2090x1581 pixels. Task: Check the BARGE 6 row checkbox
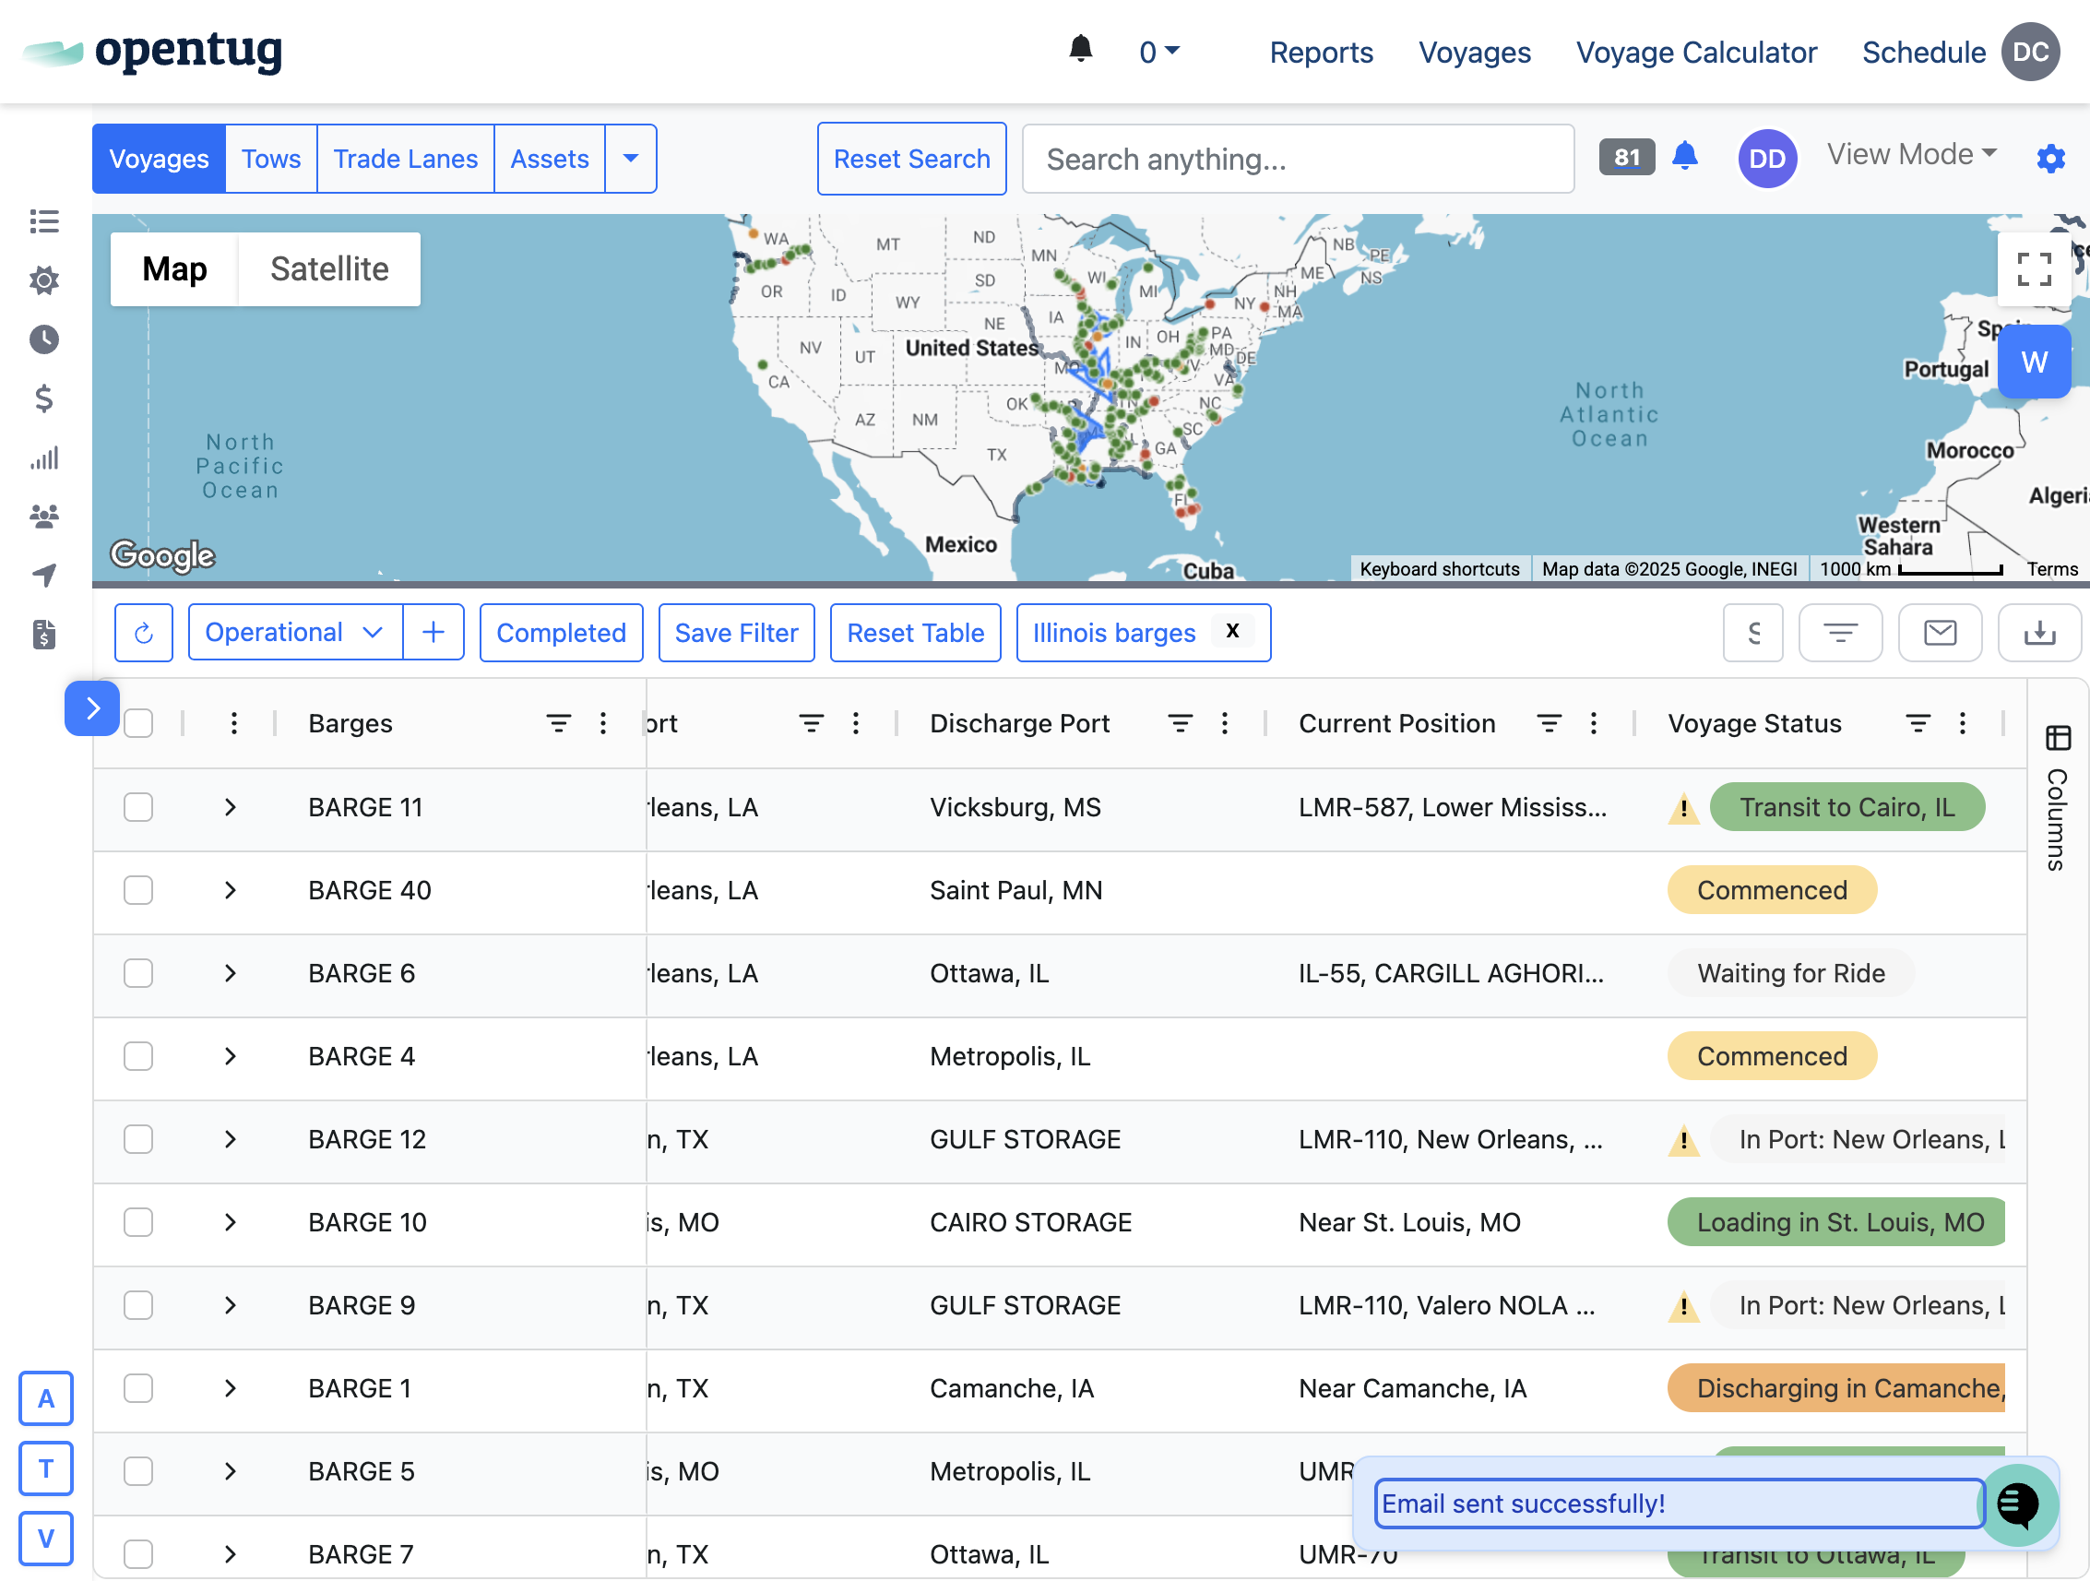[139, 973]
